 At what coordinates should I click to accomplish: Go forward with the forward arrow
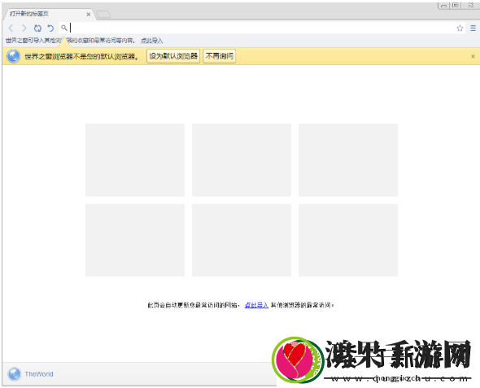pyautogui.click(x=24, y=28)
